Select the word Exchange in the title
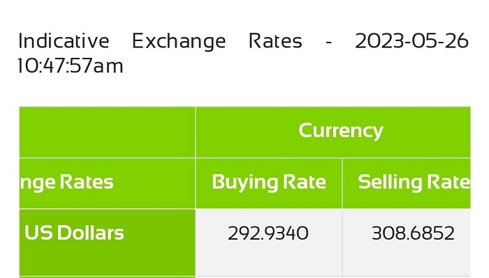 [179, 42]
